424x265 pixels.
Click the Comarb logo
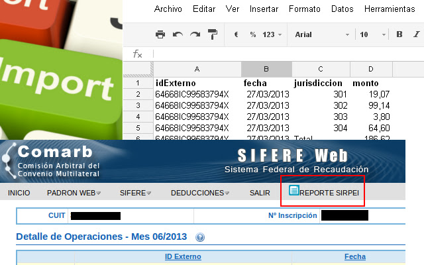(x=50, y=161)
